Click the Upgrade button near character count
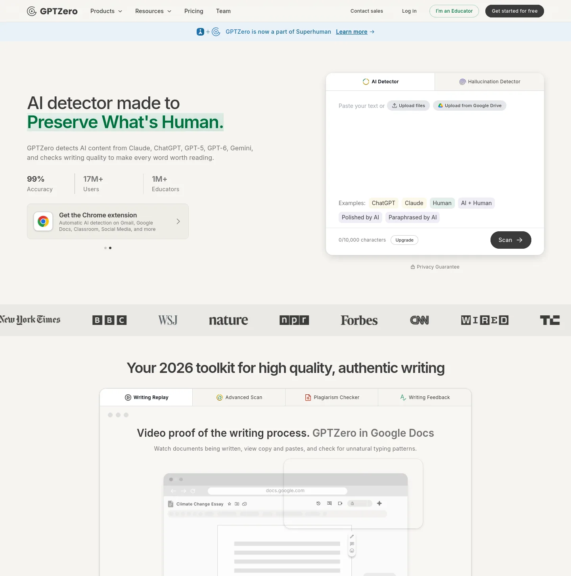 404,240
